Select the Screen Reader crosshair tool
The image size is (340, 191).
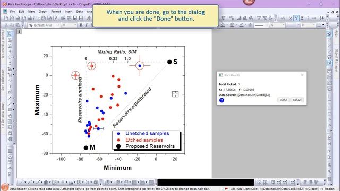pyautogui.click(x=10, y=51)
